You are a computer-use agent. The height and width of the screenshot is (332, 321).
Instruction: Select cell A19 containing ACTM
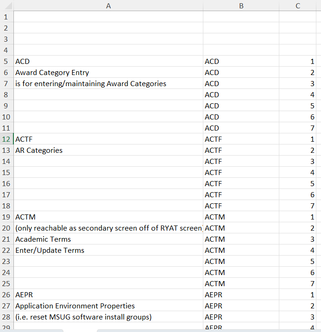[x=108, y=217]
